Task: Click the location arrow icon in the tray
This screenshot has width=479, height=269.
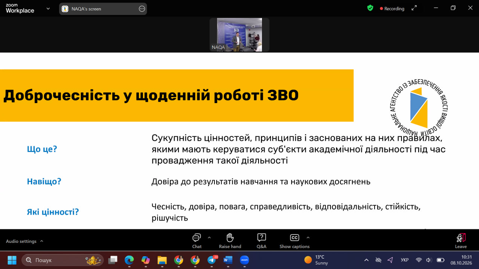Action: (x=390, y=260)
